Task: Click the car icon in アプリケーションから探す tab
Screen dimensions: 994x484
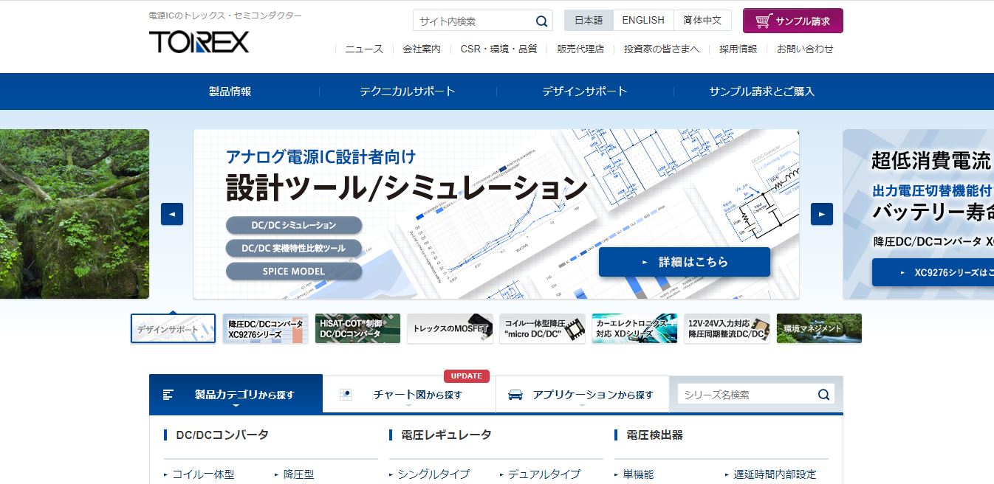Action: 516,395
